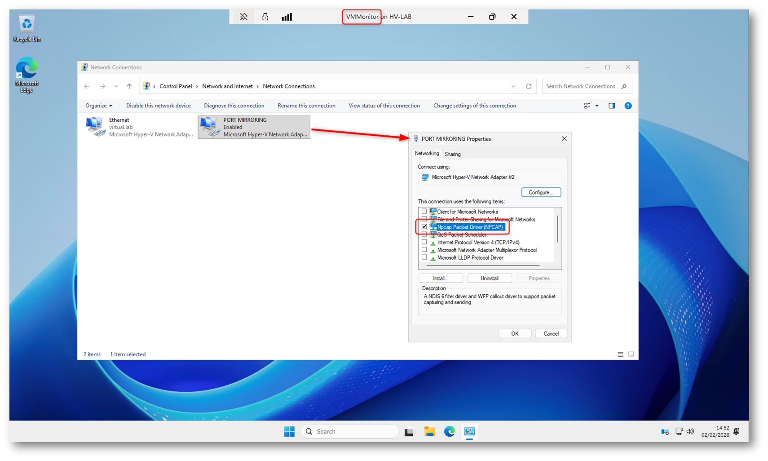Expand the view options dropdown arrow
768x461 pixels.
pos(597,106)
